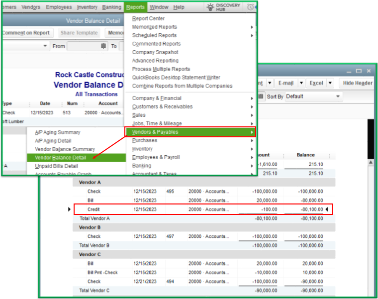Click the Balance column header

pos(305,155)
